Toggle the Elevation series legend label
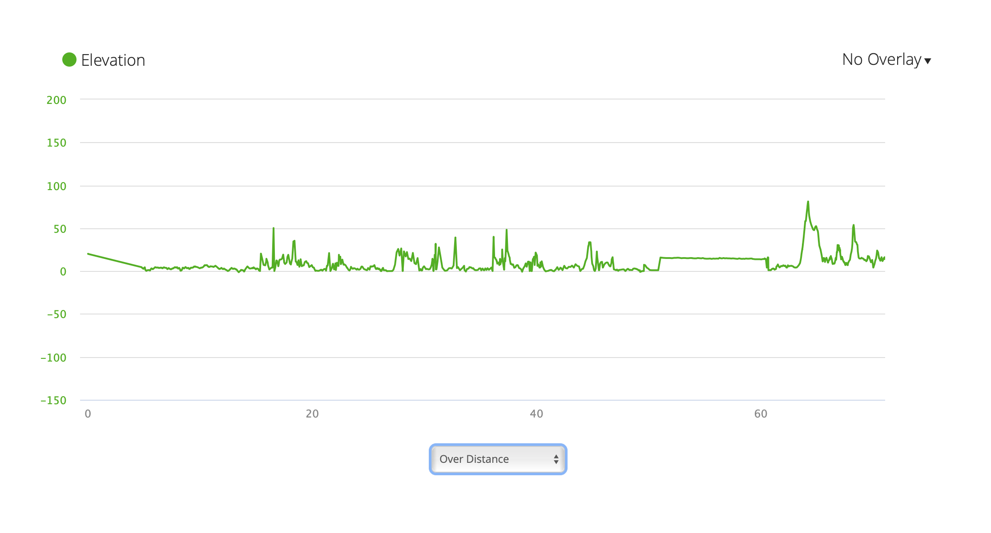 pos(113,60)
